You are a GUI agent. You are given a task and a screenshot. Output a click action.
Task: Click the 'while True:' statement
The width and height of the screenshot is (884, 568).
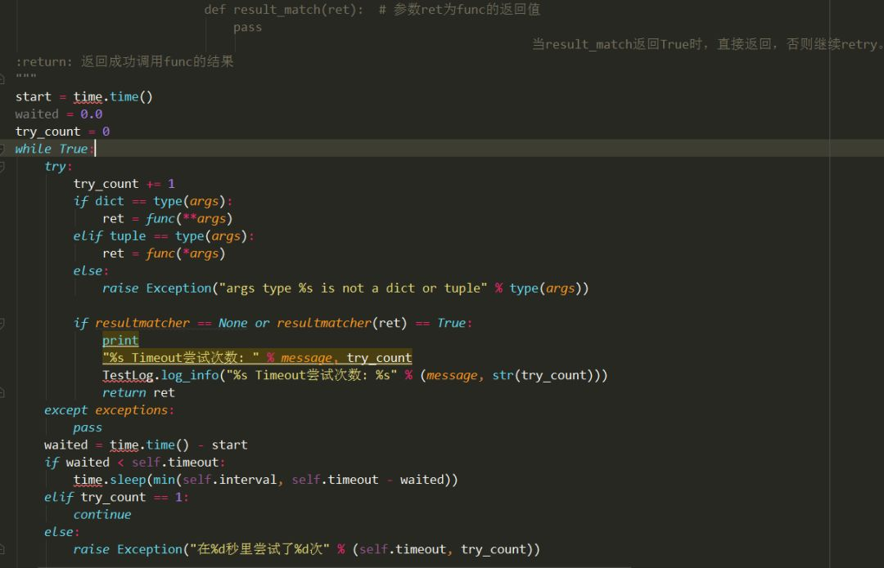coord(54,150)
